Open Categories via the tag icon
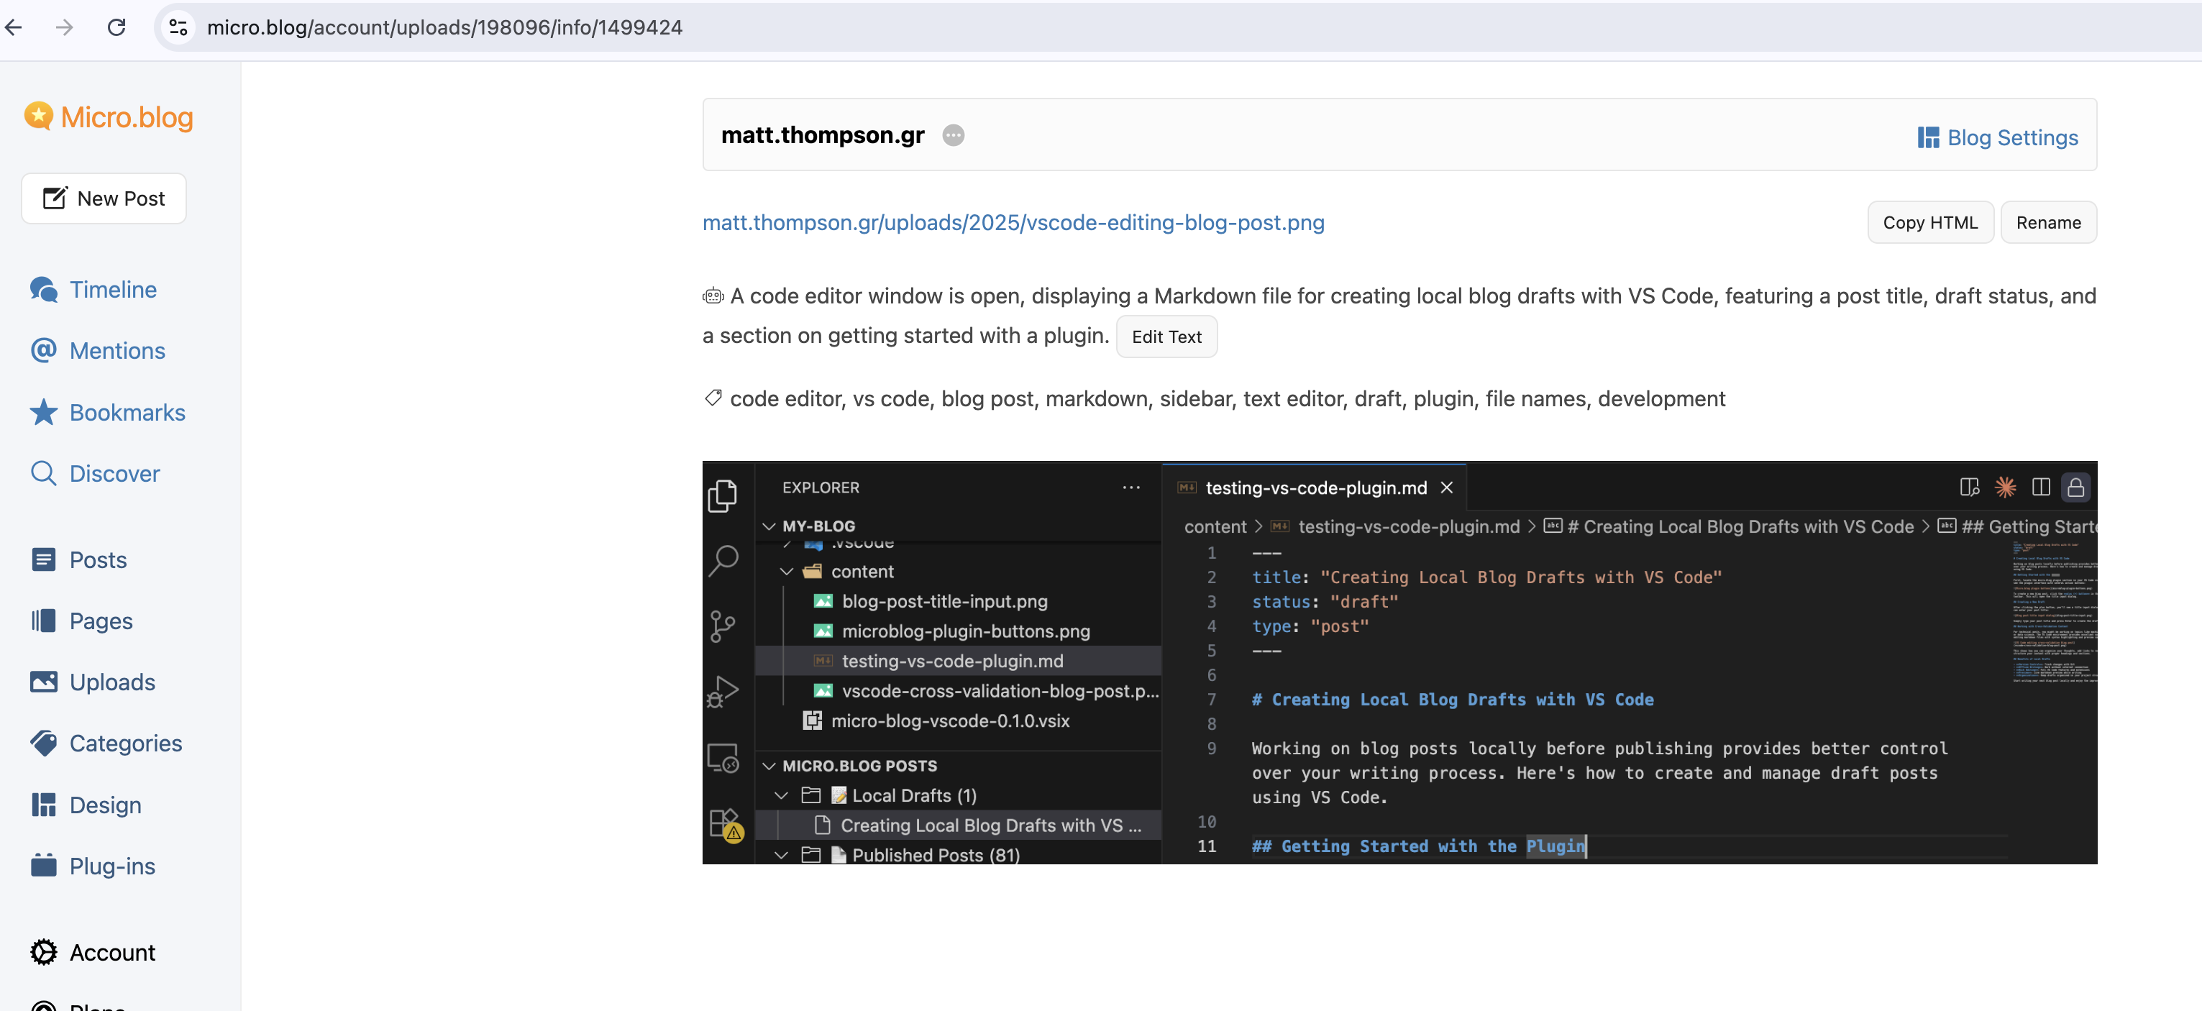The width and height of the screenshot is (2202, 1011). (44, 744)
